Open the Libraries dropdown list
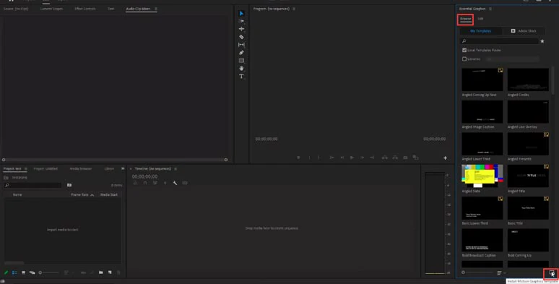This screenshot has height=284, width=559. pos(512,59)
